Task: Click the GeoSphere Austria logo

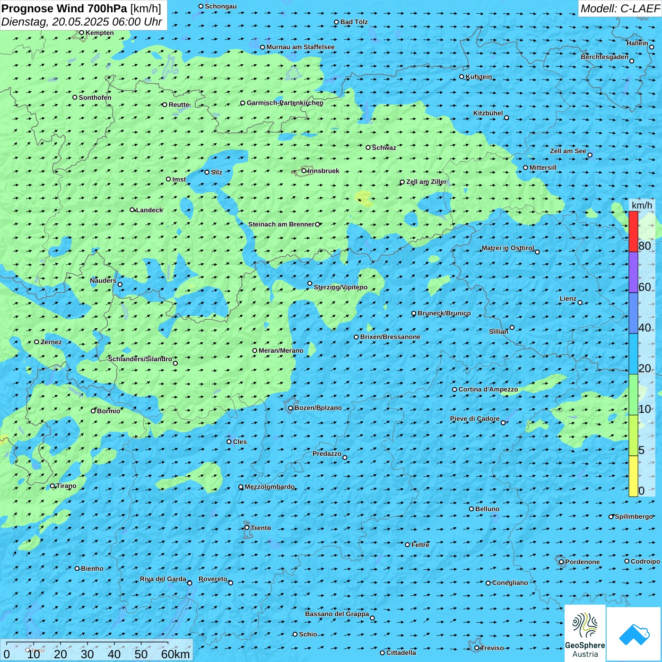Action: click(585, 633)
